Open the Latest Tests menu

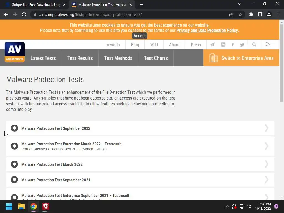[x=43, y=58]
